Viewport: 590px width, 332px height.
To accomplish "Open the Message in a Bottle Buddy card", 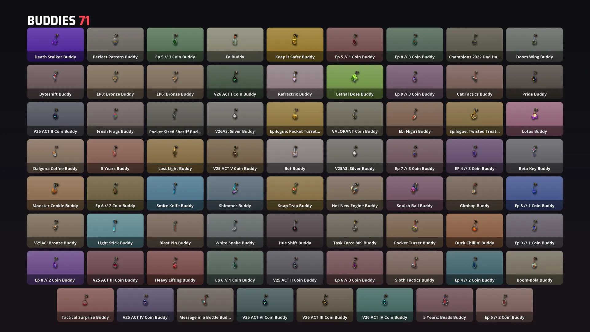I will coord(205,305).
